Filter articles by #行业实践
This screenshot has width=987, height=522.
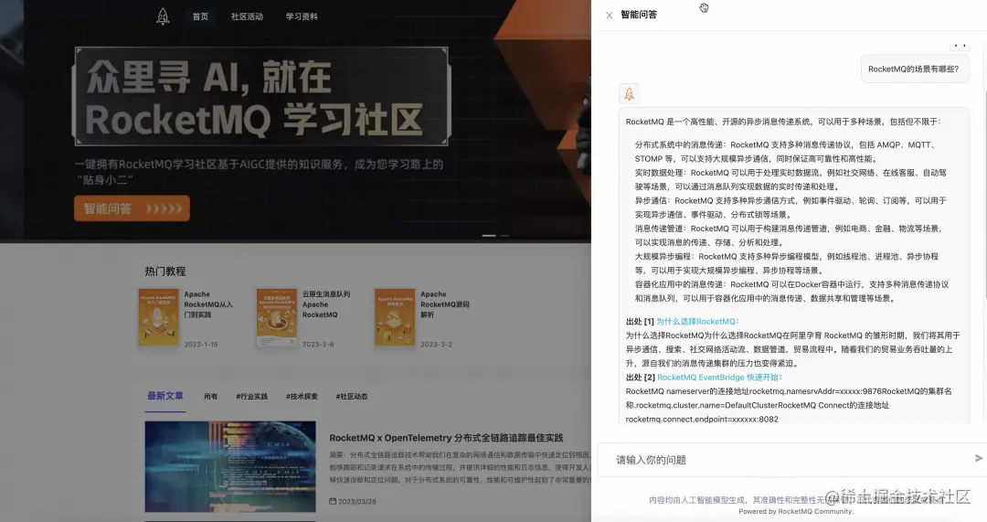click(x=252, y=396)
